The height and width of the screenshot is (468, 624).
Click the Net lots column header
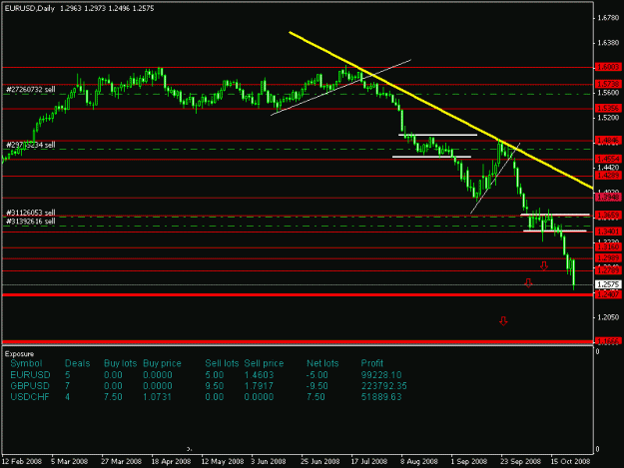[x=322, y=363]
